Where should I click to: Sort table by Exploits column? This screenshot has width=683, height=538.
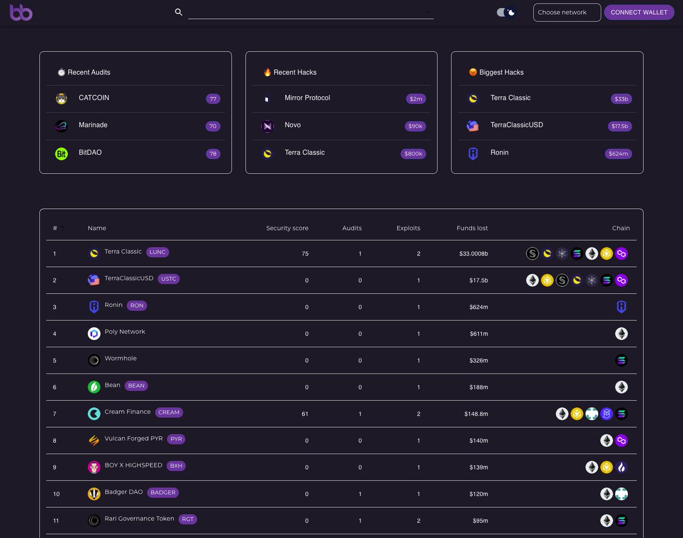click(408, 228)
